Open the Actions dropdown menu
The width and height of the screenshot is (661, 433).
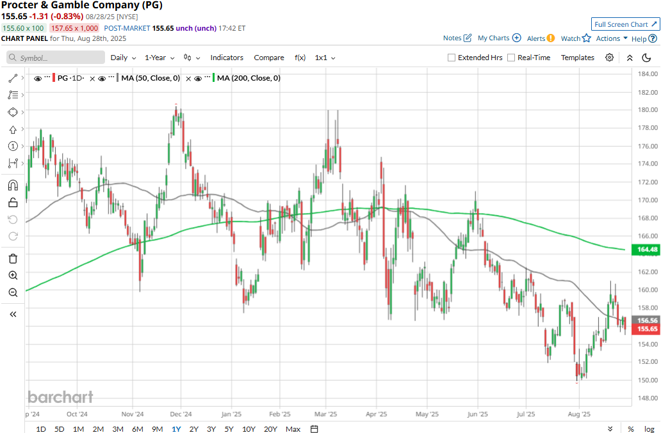612,38
